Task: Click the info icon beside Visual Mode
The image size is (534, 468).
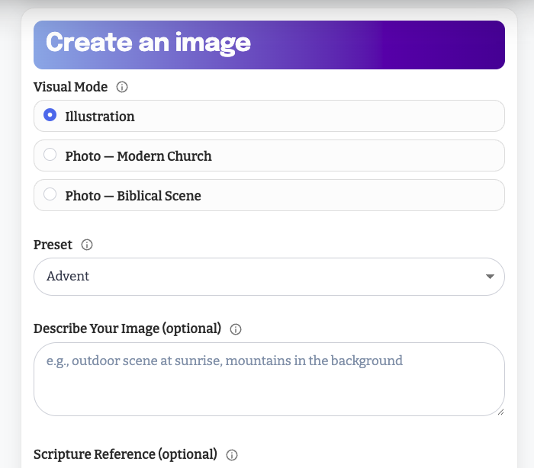Action: (x=122, y=87)
